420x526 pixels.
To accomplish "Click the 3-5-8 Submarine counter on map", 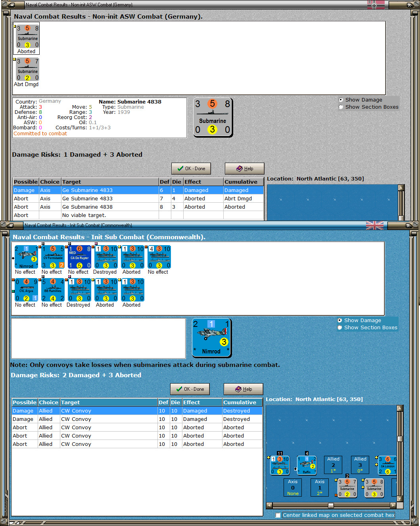I will point(374,488).
